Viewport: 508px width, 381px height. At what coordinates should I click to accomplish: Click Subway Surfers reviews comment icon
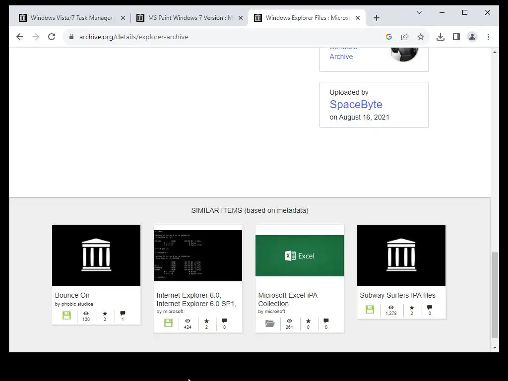click(430, 307)
